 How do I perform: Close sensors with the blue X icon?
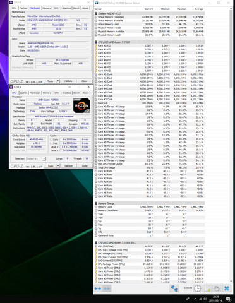[x=227, y=288]
